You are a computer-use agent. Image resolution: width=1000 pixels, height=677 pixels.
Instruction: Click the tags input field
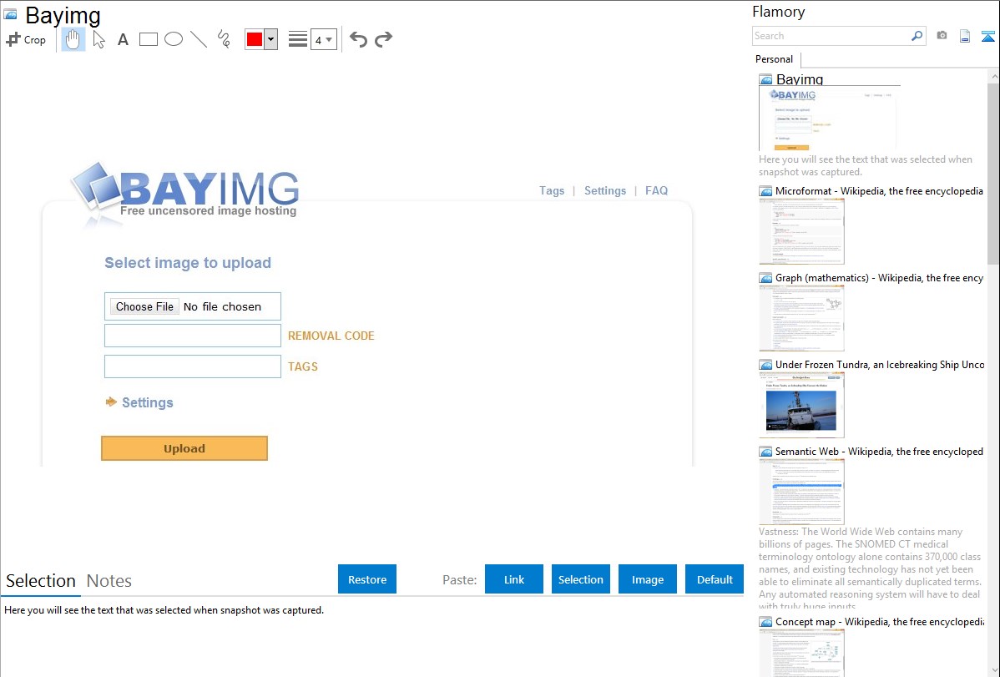tap(193, 366)
